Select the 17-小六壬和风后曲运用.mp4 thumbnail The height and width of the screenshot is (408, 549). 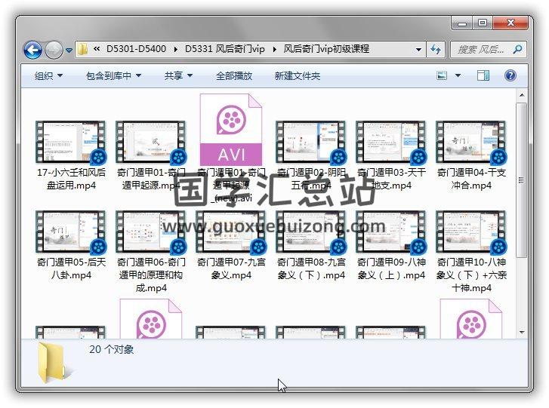[71, 142]
